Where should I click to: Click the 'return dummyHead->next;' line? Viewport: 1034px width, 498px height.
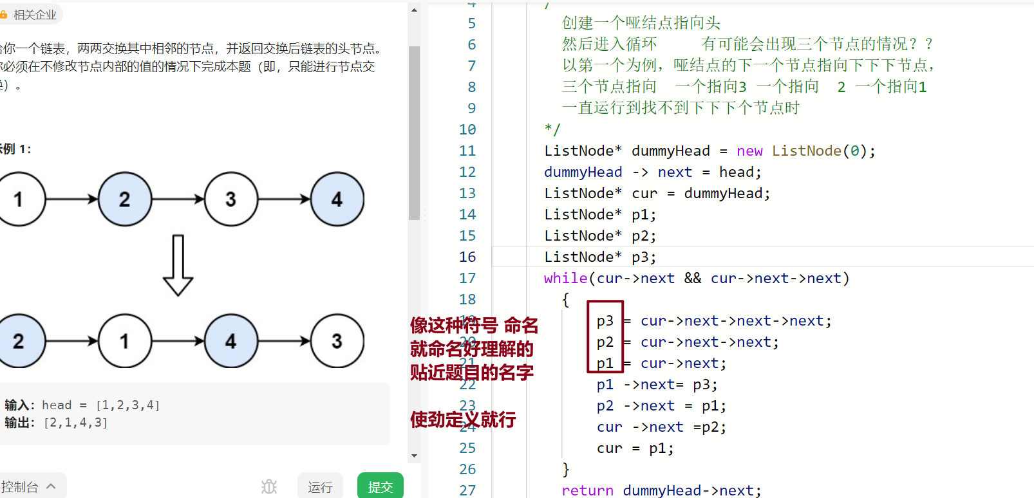coord(661,490)
